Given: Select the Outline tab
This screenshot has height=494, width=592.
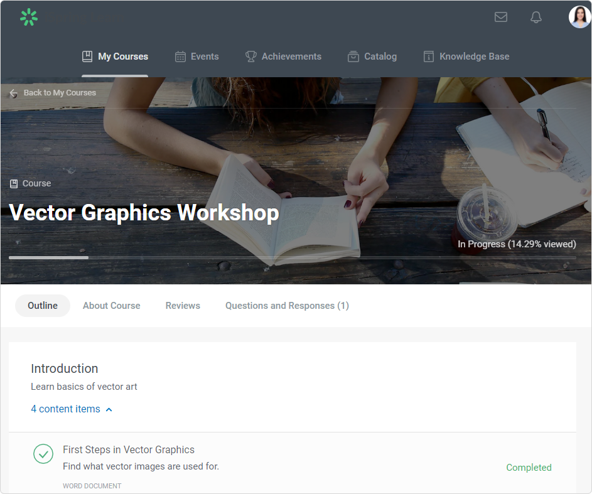Looking at the screenshot, I should pos(43,306).
